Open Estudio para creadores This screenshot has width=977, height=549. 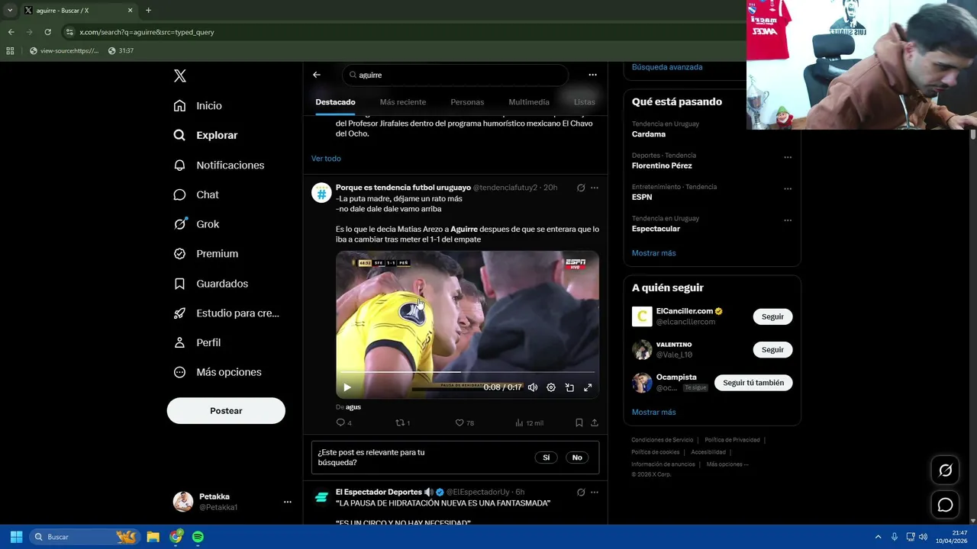(226, 313)
